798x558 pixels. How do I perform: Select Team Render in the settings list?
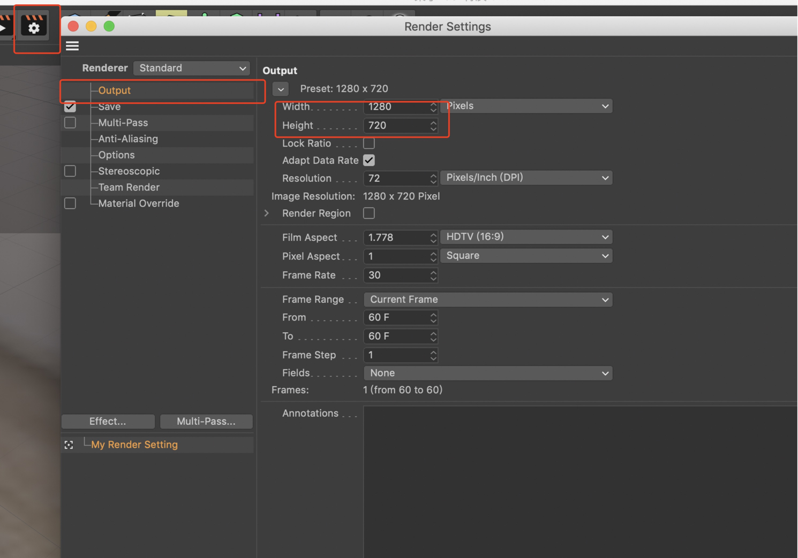pyautogui.click(x=129, y=187)
